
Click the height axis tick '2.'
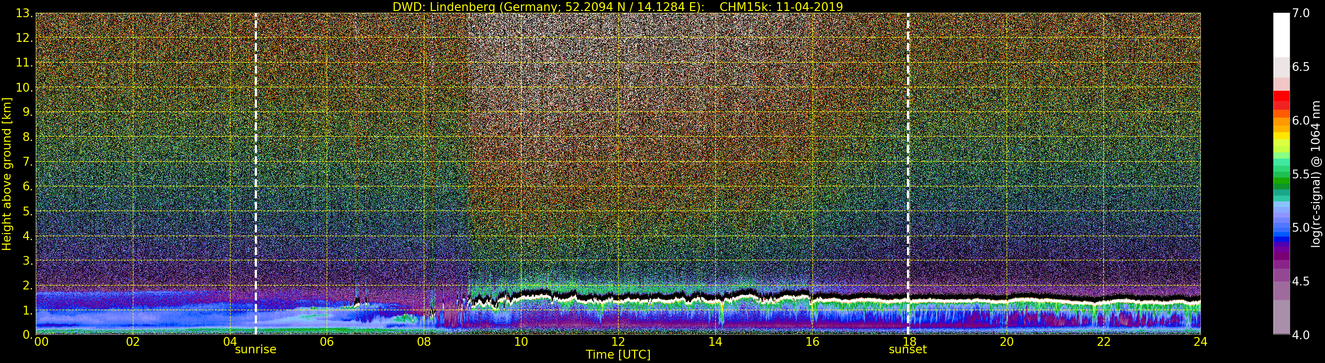click(28, 285)
